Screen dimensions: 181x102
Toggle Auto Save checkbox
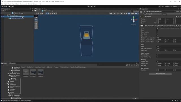(132, 11)
